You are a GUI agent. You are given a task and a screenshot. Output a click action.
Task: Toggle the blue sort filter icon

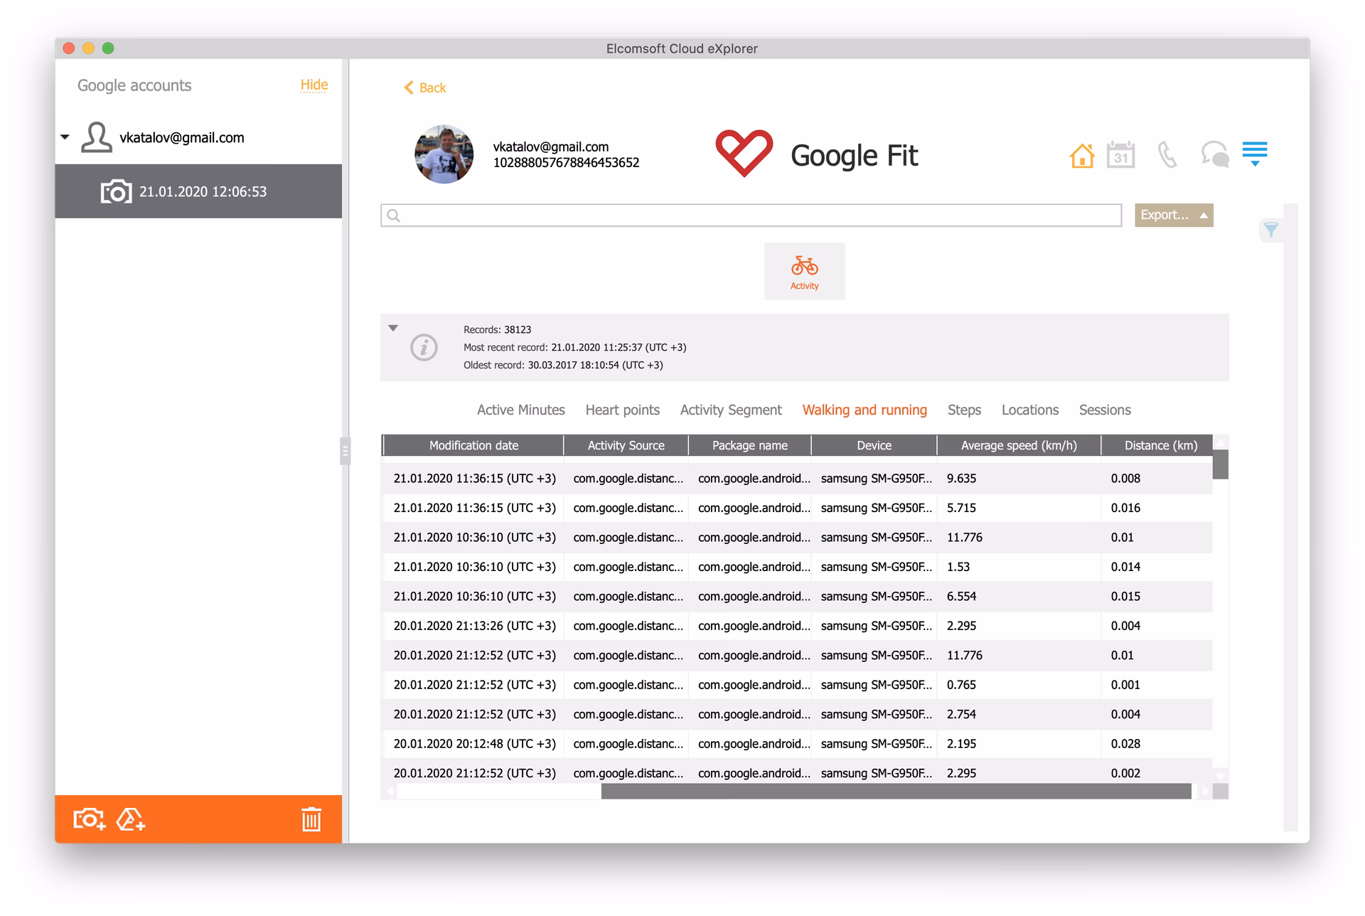[1256, 152]
